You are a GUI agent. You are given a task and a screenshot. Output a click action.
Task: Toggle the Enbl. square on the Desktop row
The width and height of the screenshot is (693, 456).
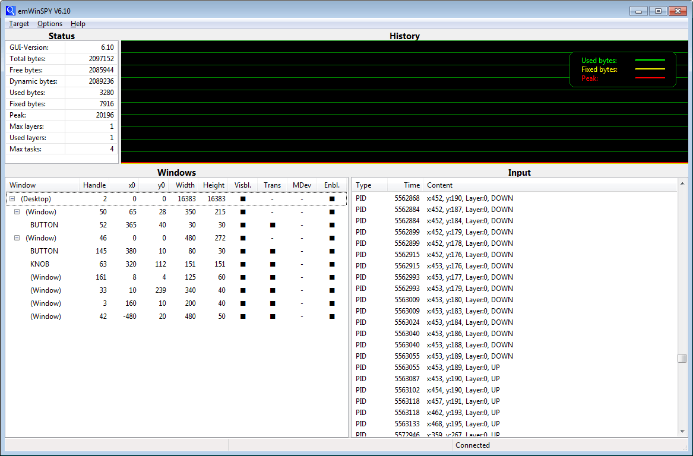point(331,198)
